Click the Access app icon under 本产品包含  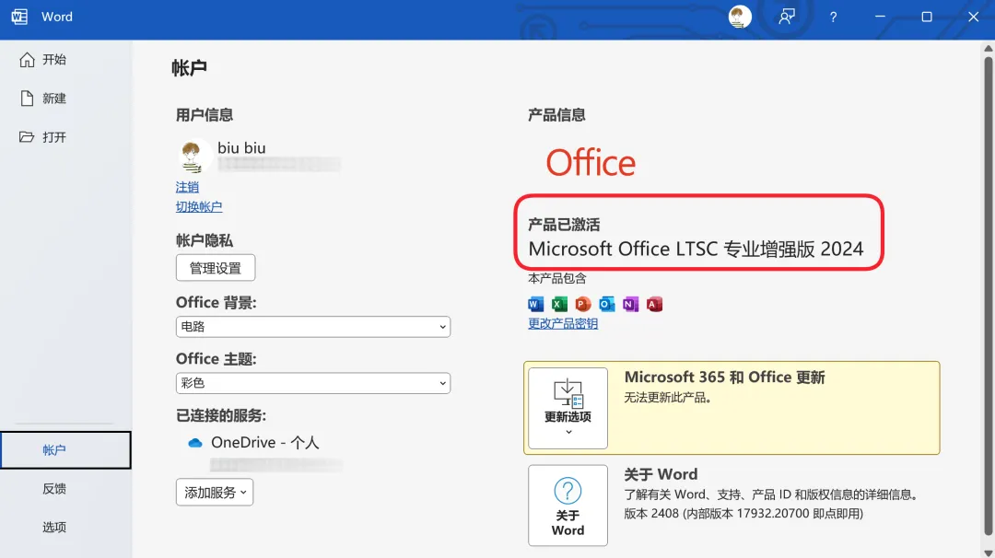tap(654, 305)
